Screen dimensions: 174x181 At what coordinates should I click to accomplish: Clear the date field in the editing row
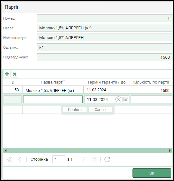pyautogui.click(x=118, y=99)
